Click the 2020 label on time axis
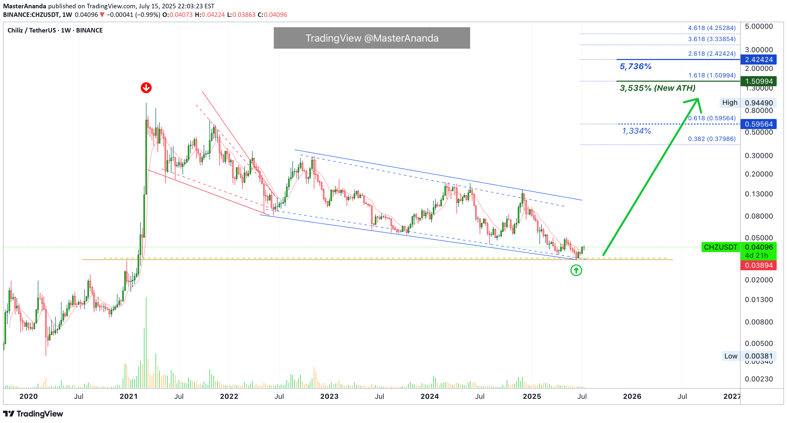Viewport: 787px width, 423px height. [28, 396]
